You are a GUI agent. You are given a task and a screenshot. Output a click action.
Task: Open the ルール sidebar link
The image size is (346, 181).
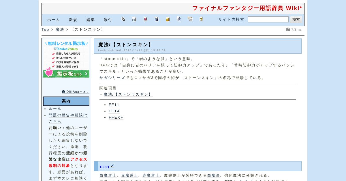[x=55, y=109]
